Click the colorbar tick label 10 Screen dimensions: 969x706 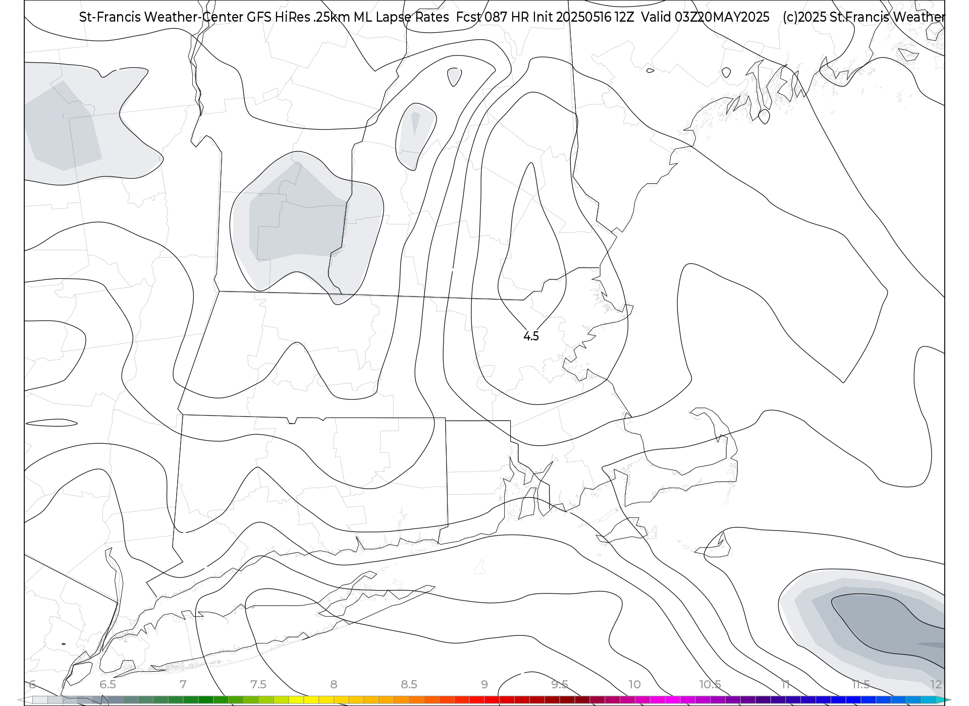[634, 684]
